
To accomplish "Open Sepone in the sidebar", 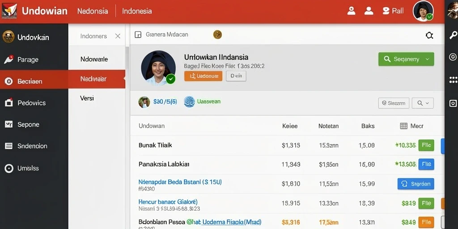I will [34, 124].
